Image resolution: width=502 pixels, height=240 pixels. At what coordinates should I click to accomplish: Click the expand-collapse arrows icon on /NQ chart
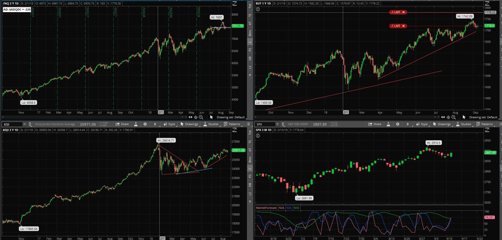190,117
